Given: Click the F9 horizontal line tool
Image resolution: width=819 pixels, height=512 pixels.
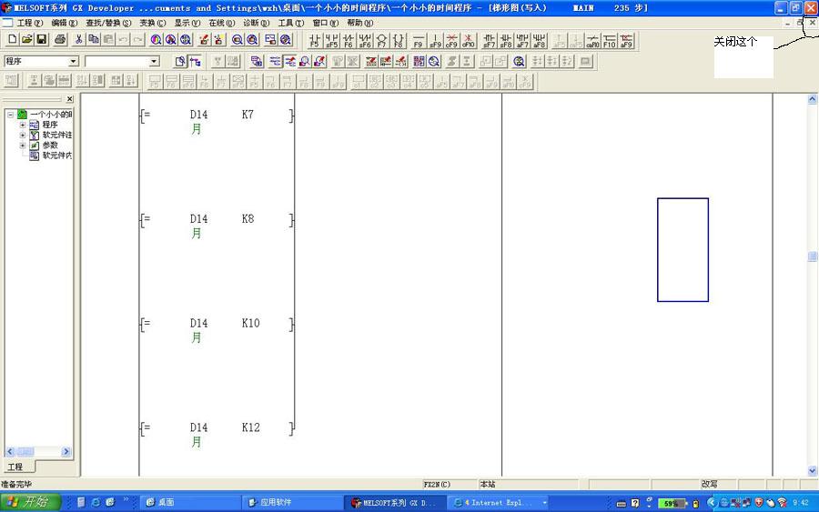Looking at the screenshot, I should tap(418, 41).
